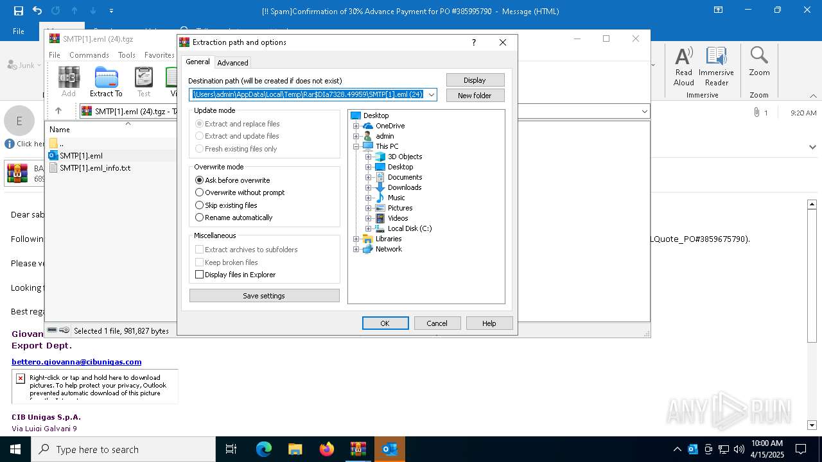Click the dialog help question mark button
822x462 pixels.
[x=474, y=42]
